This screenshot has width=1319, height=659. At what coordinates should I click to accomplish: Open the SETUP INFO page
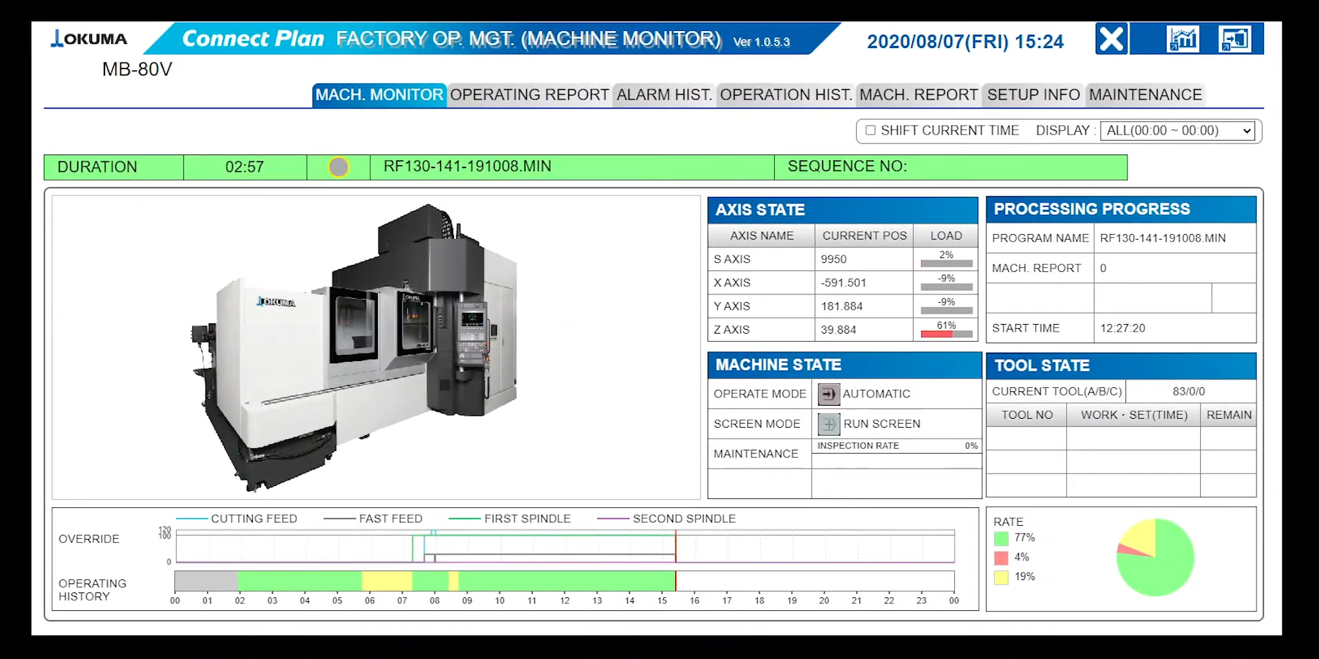click(x=1033, y=95)
